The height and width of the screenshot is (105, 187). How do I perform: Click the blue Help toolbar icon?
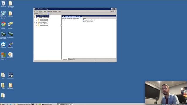(48, 14)
